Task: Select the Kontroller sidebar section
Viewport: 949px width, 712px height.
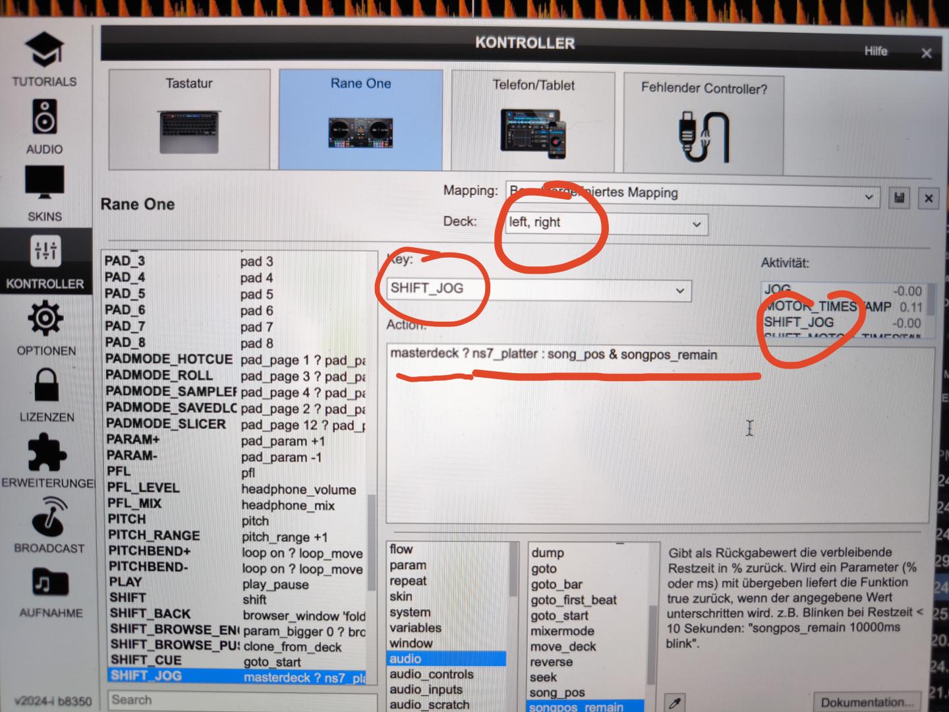Action: coord(45,261)
